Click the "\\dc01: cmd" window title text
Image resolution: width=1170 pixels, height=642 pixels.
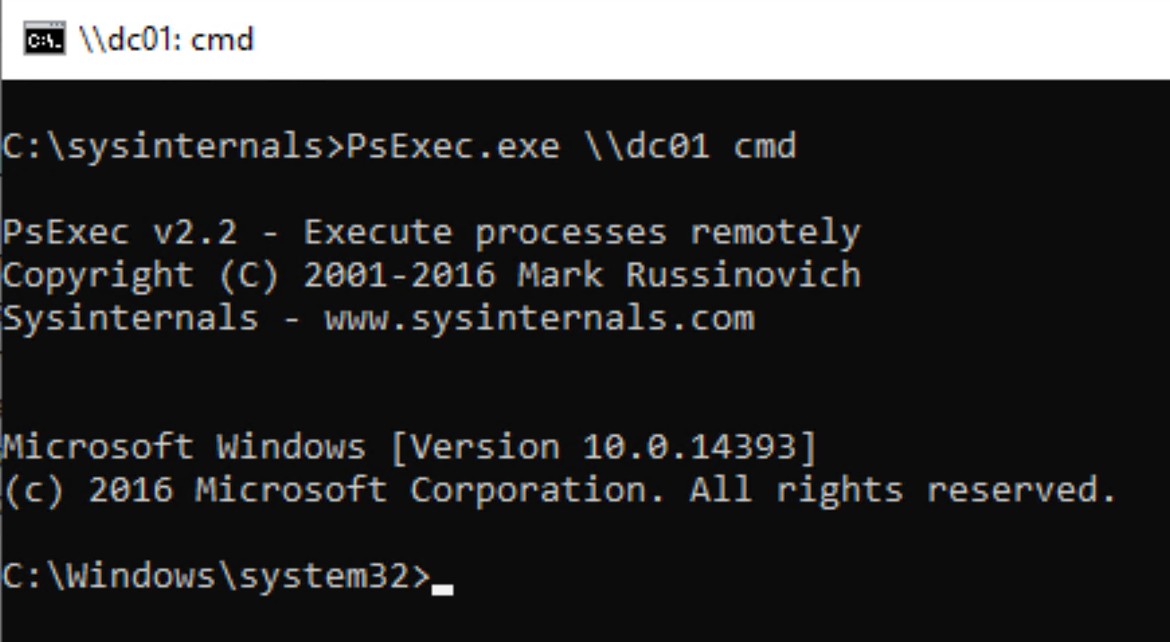(x=168, y=40)
